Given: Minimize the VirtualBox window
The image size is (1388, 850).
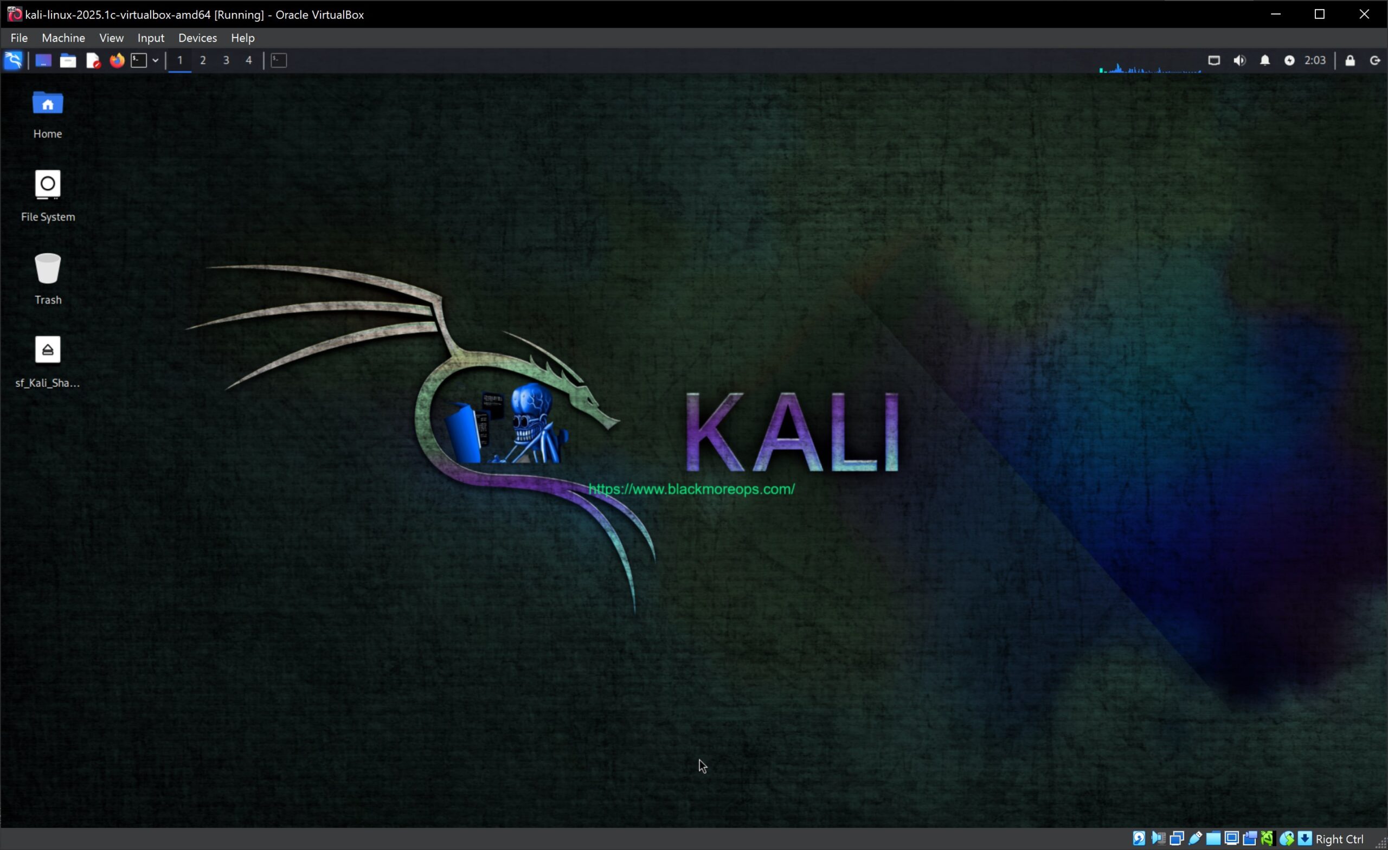Looking at the screenshot, I should tap(1276, 14).
